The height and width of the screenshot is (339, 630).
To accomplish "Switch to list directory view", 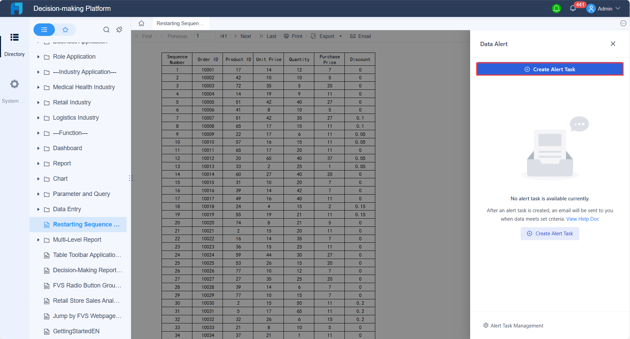I will point(44,30).
